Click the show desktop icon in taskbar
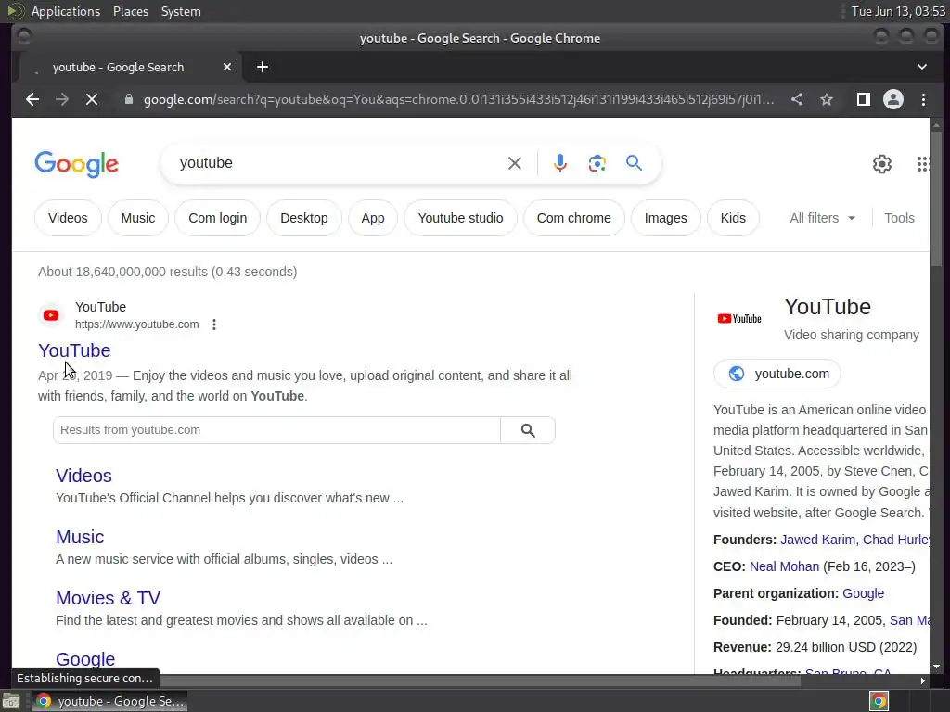Image resolution: width=950 pixels, height=712 pixels. click(x=11, y=701)
